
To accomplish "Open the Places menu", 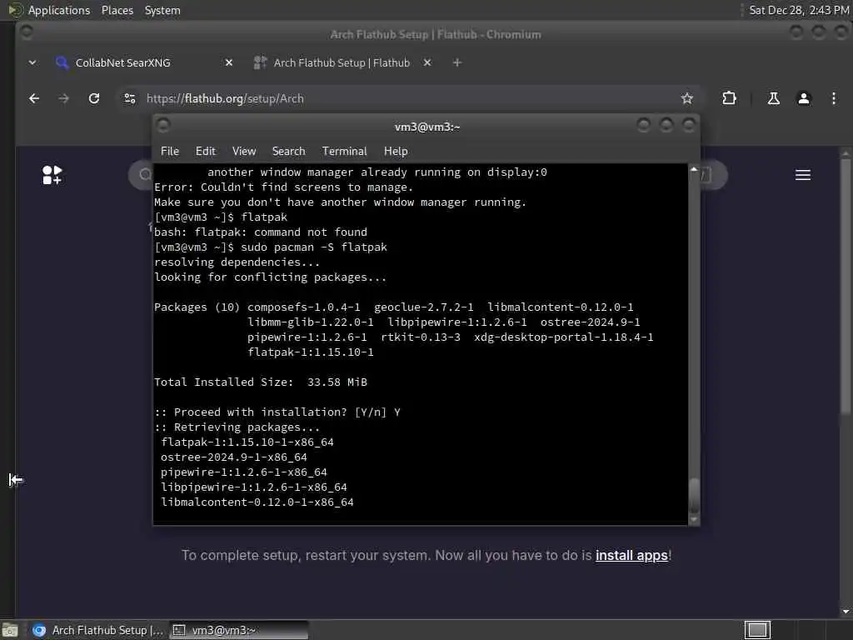I will tap(117, 10).
